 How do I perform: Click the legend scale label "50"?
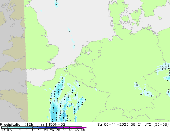(83, 130)
